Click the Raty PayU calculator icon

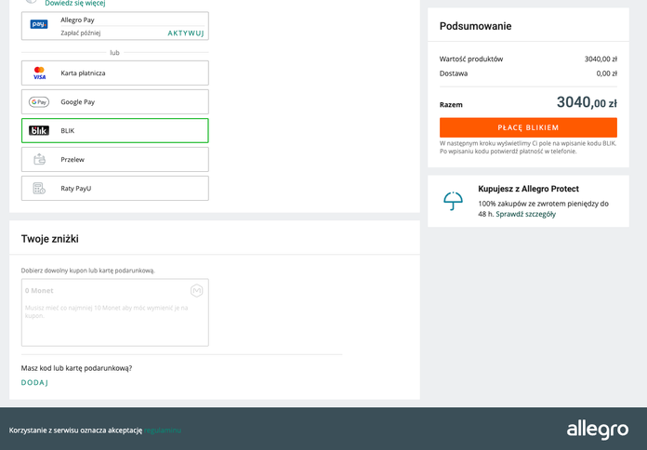[x=39, y=188]
